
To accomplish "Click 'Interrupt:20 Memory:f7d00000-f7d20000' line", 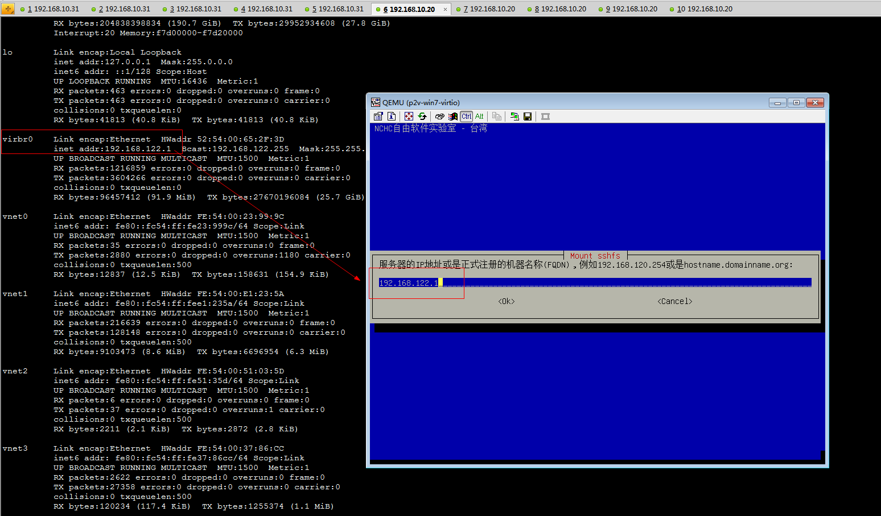I will tap(148, 33).
